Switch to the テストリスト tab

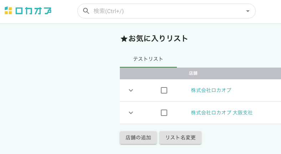click(x=148, y=59)
